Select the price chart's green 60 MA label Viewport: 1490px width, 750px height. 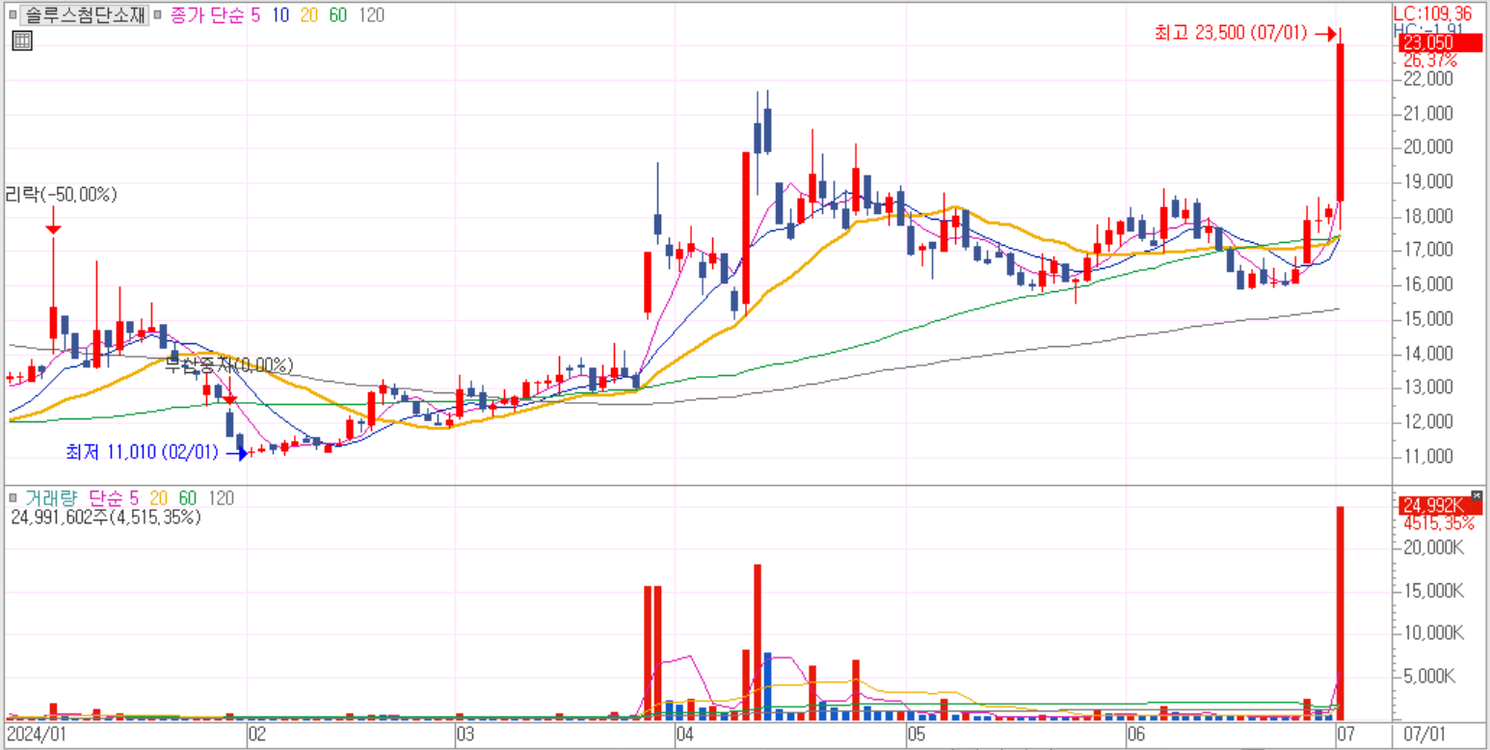[x=338, y=16]
